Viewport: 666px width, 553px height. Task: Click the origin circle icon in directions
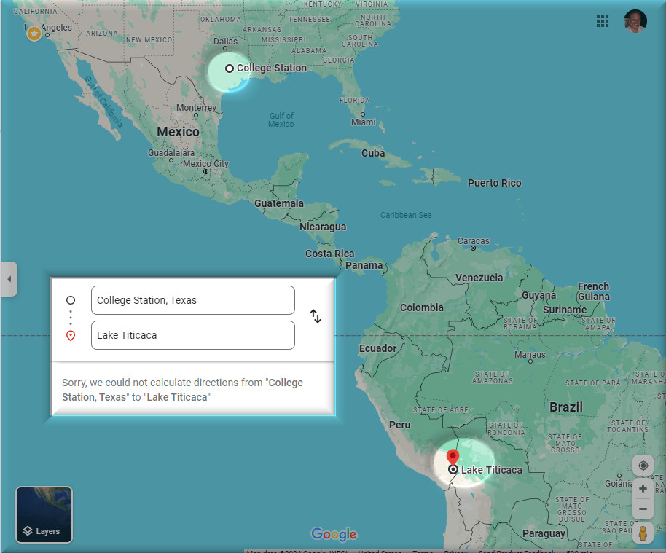[71, 300]
